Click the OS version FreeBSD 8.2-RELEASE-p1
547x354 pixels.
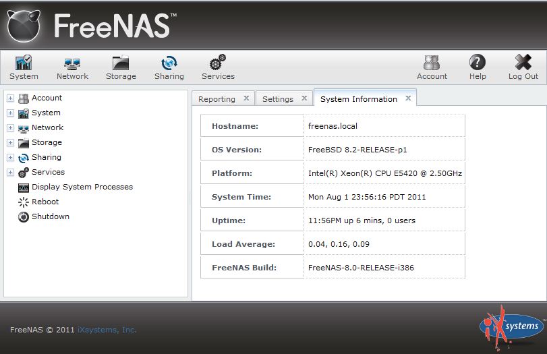357,150
